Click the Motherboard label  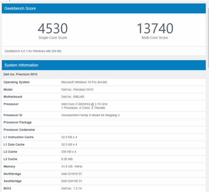pyautogui.click(x=13, y=97)
